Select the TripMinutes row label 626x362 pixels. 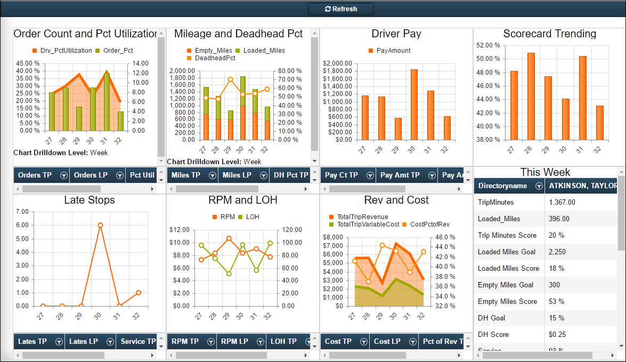[496, 202]
